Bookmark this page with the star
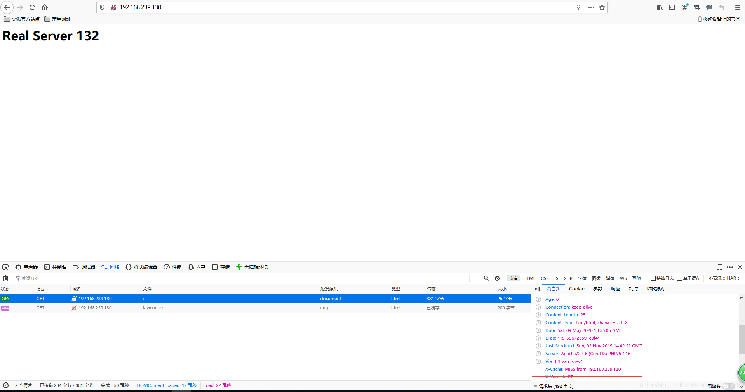 (x=602, y=7)
